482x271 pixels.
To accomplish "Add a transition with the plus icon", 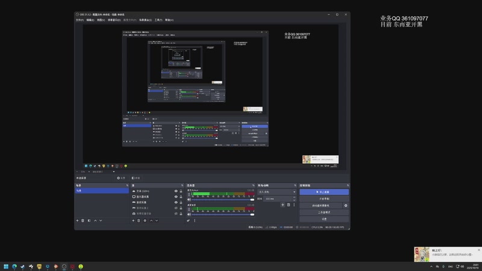I will [283, 205].
